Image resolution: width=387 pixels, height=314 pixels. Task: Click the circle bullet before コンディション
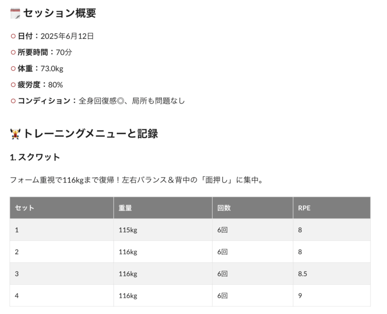pos(13,101)
